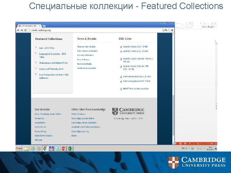The width and height of the screenshot is (231, 173).
Task: Open the Chrome hamburger menu
Action: coord(172,30)
